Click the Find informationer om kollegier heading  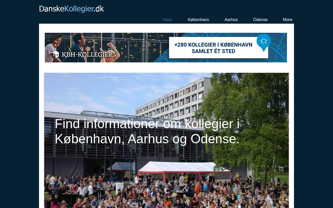pos(147,131)
